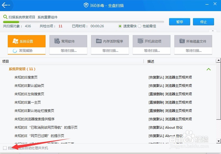Select row 未知的IE左侧搜索页
This screenshot has height=154, width=221.
pos(108,94)
